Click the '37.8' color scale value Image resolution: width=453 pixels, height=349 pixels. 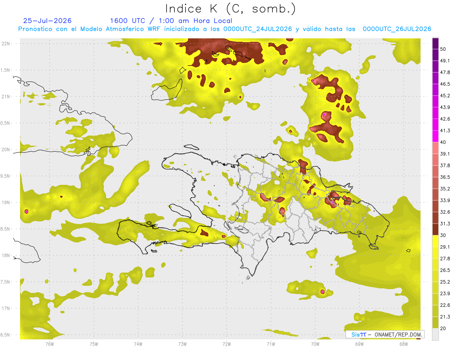[445, 165]
